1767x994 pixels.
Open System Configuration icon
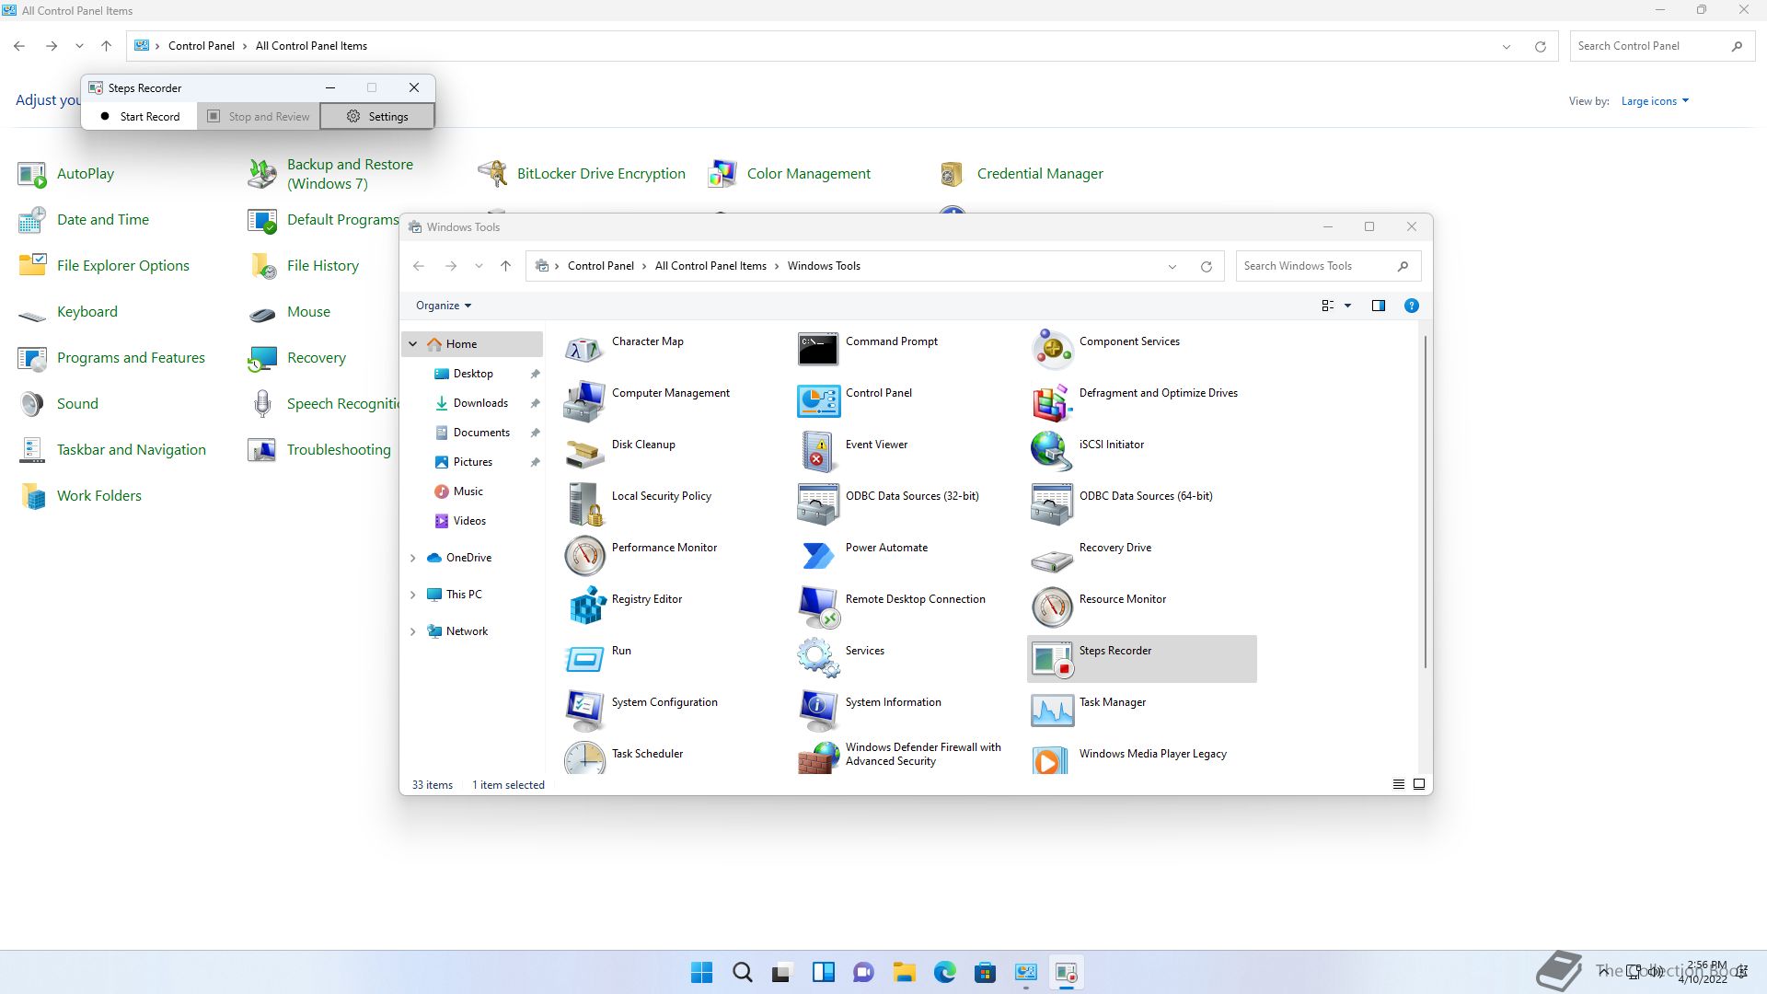tap(584, 711)
